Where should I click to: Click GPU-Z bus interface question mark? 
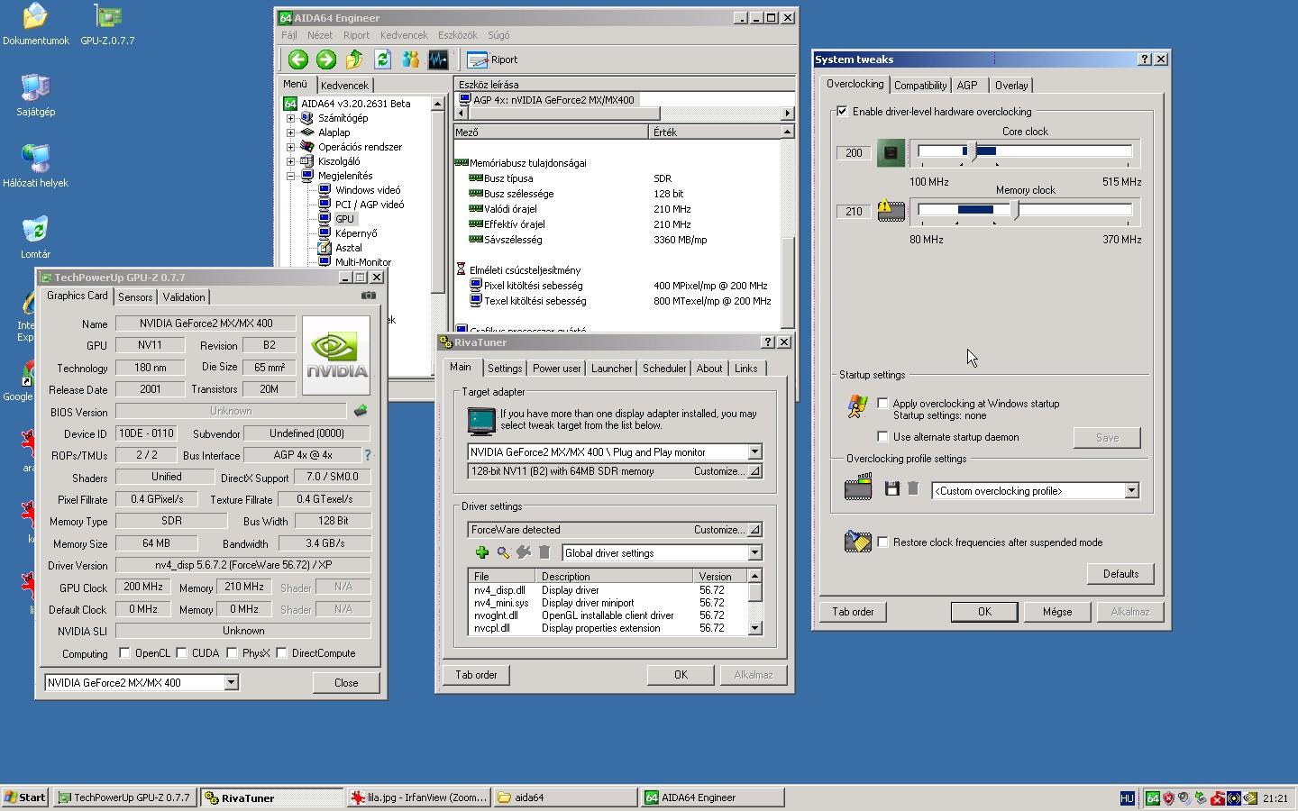pos(368,455)
